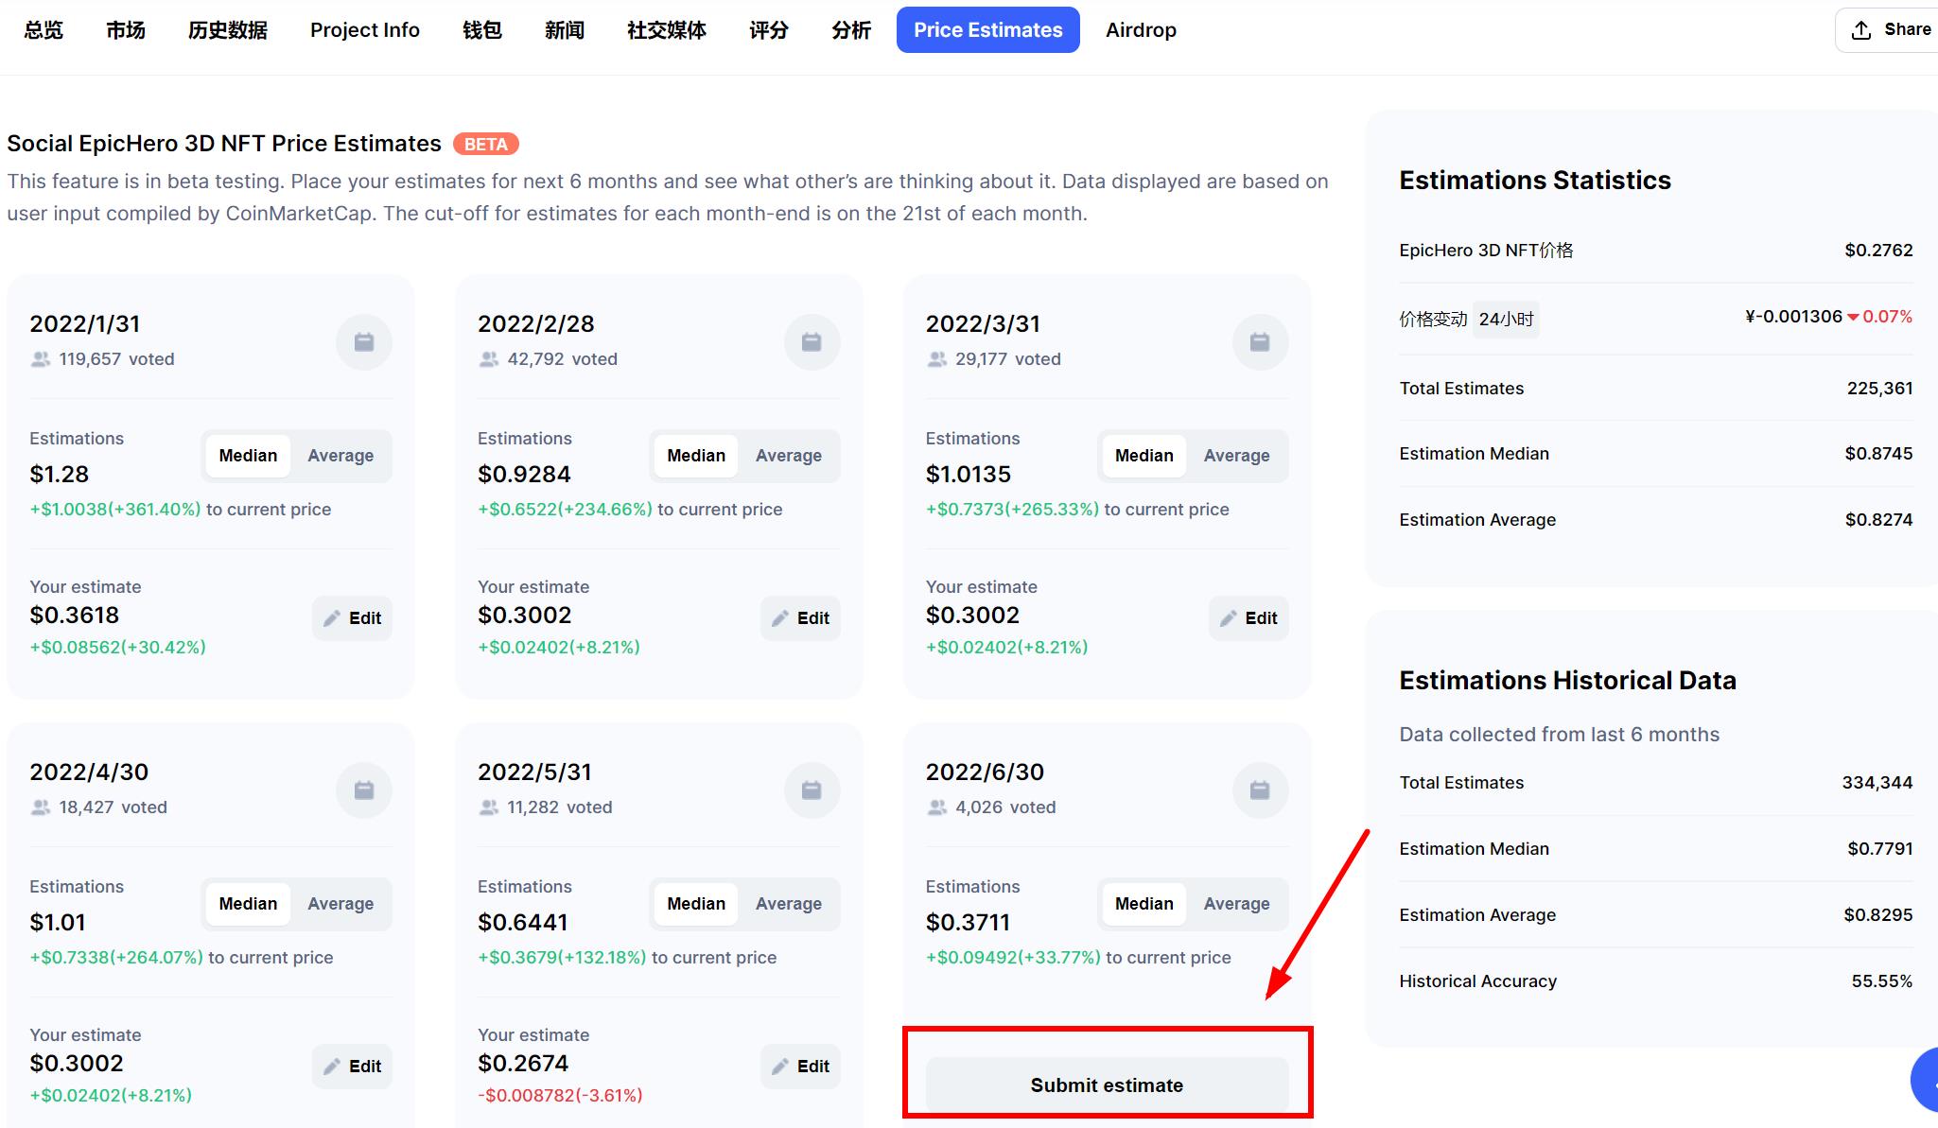This screenshot has width=1938, height=1128.
Task: Click the 225,361 Total Estimates value
Action: 1880,389
